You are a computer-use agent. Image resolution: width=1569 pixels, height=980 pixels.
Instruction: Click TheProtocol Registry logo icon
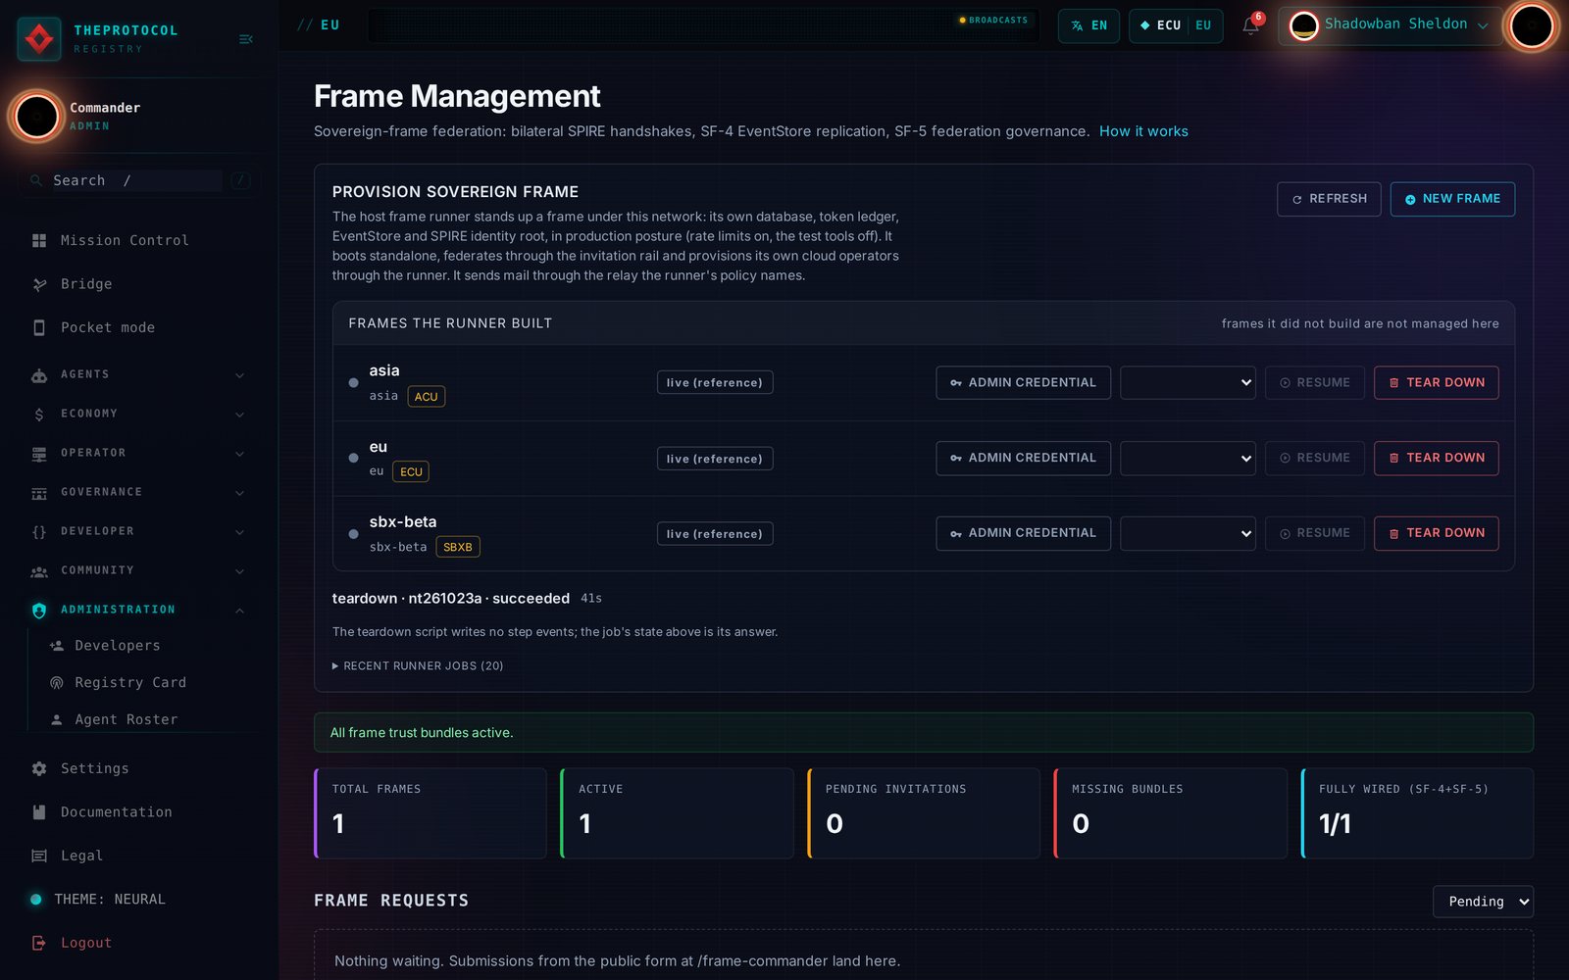coord(39,39)
